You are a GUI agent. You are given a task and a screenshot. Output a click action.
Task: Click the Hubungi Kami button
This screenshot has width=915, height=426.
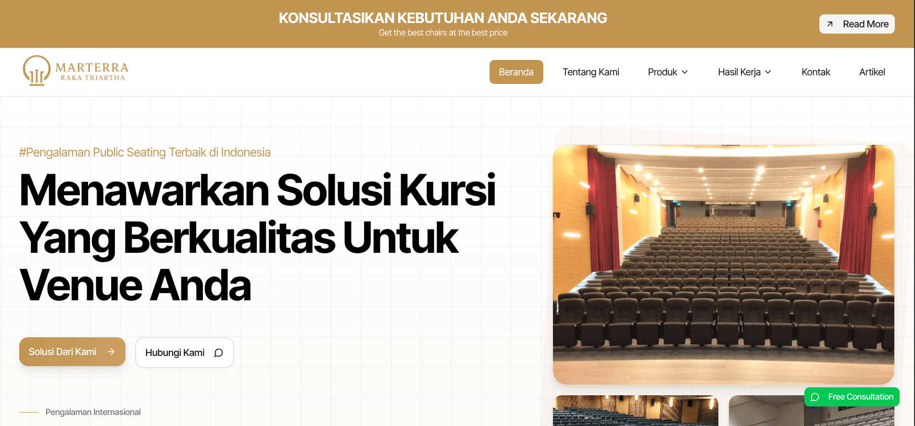(185, 353)
